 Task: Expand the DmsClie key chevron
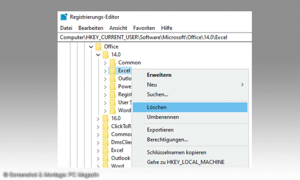pyautogui.click(x=98, y=142)
